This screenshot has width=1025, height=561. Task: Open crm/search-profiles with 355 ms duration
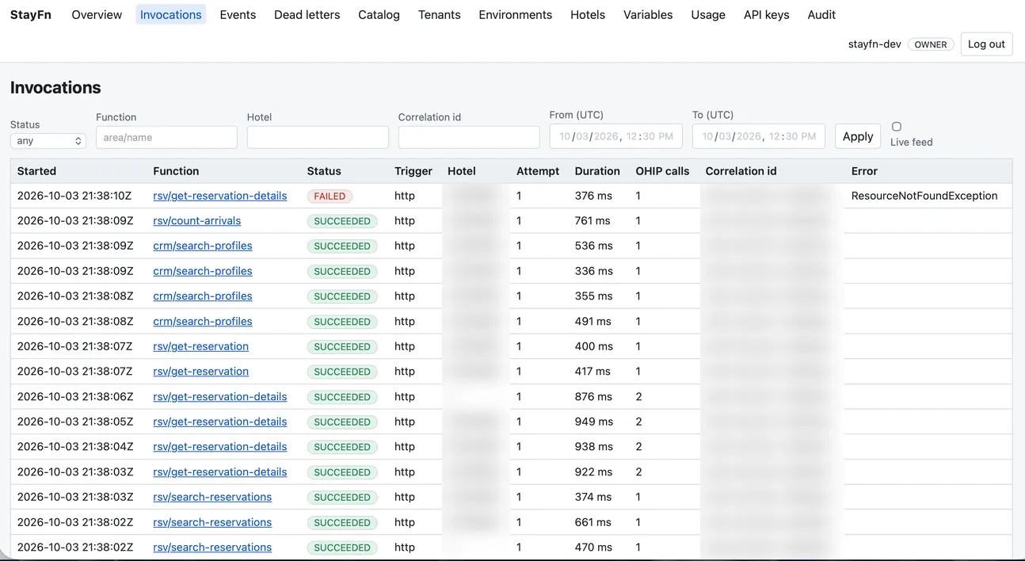click(203, 296)
